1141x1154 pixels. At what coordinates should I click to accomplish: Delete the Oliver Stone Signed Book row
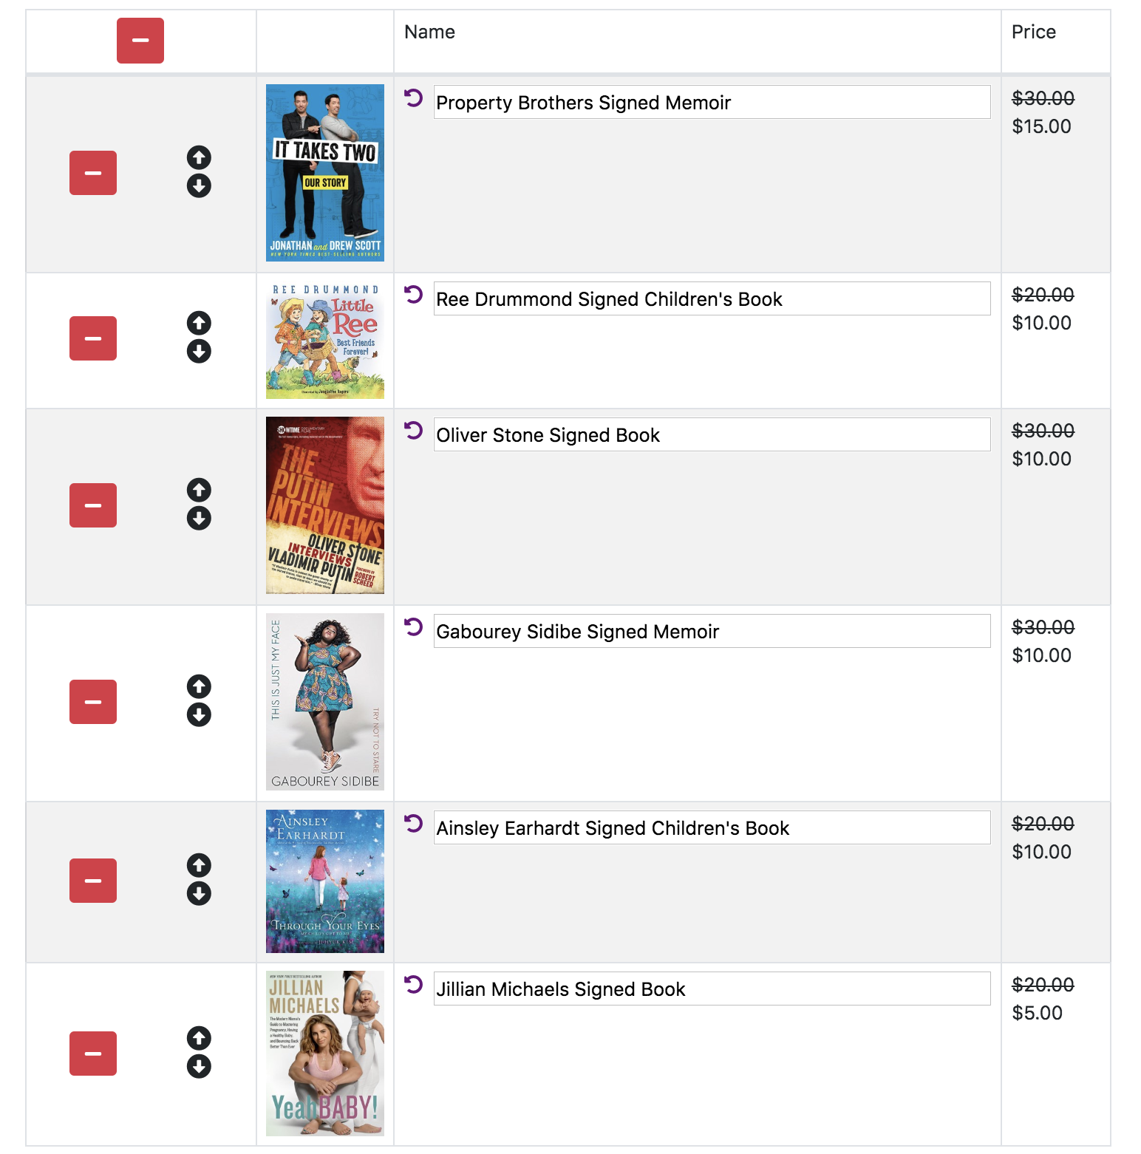[x=93, y=505]
